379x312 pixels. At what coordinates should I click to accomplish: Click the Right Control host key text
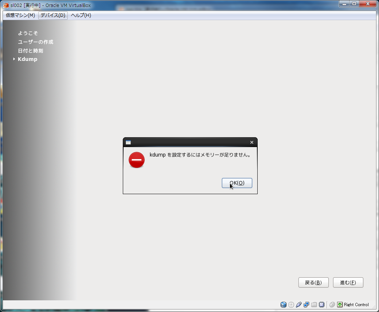click(x=356, y=305)
